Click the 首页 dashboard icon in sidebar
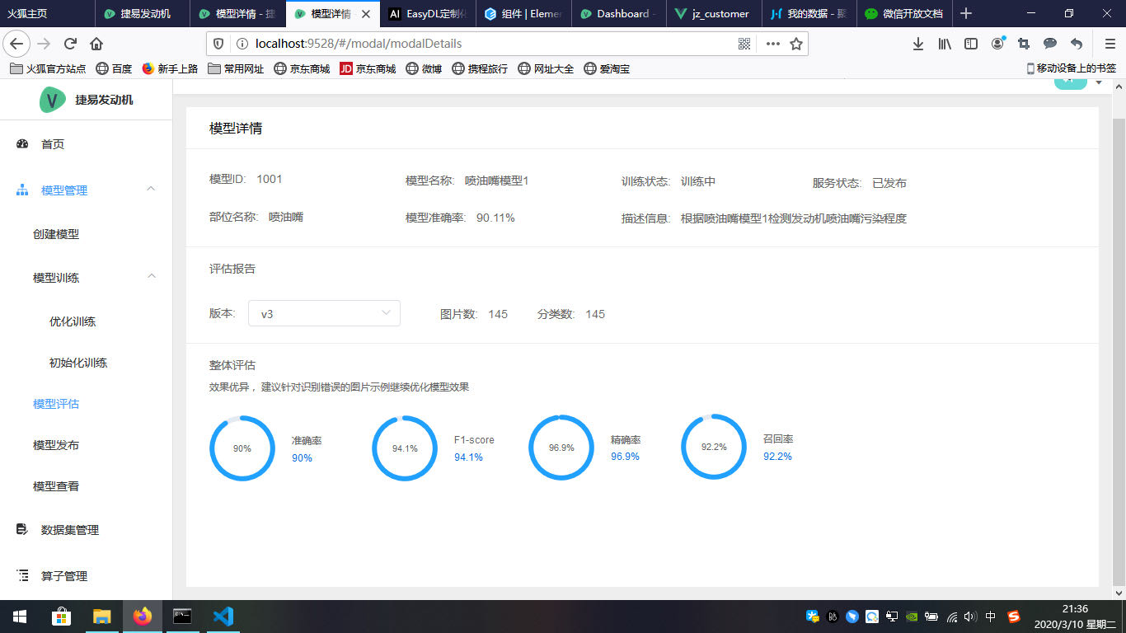This screenshot has width=1126, height=633. [x=23, y=144]
